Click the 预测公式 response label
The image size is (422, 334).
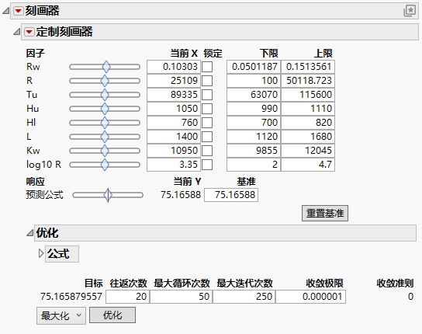pos(45,195)
